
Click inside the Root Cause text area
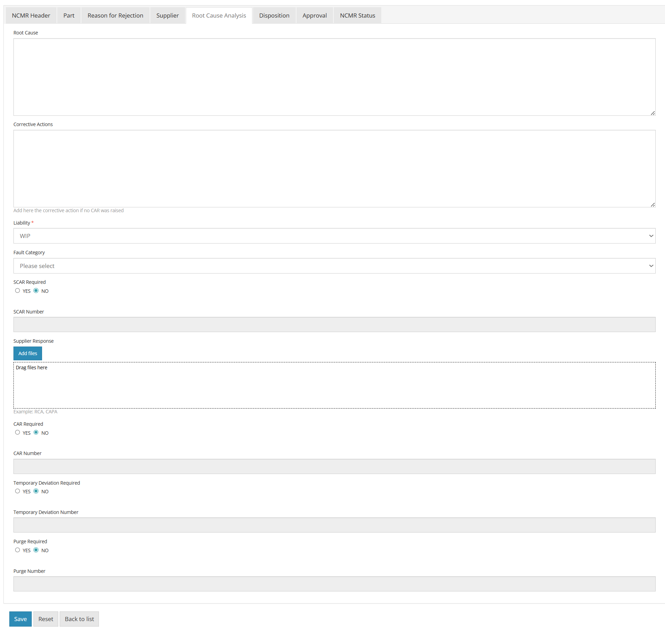[x=334, y=76]
